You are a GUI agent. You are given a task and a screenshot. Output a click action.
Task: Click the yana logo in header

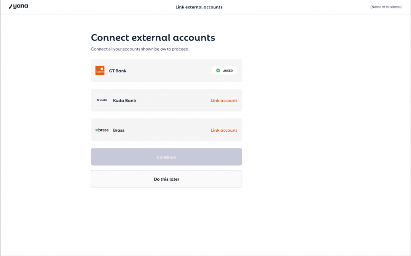click(18, 6)
